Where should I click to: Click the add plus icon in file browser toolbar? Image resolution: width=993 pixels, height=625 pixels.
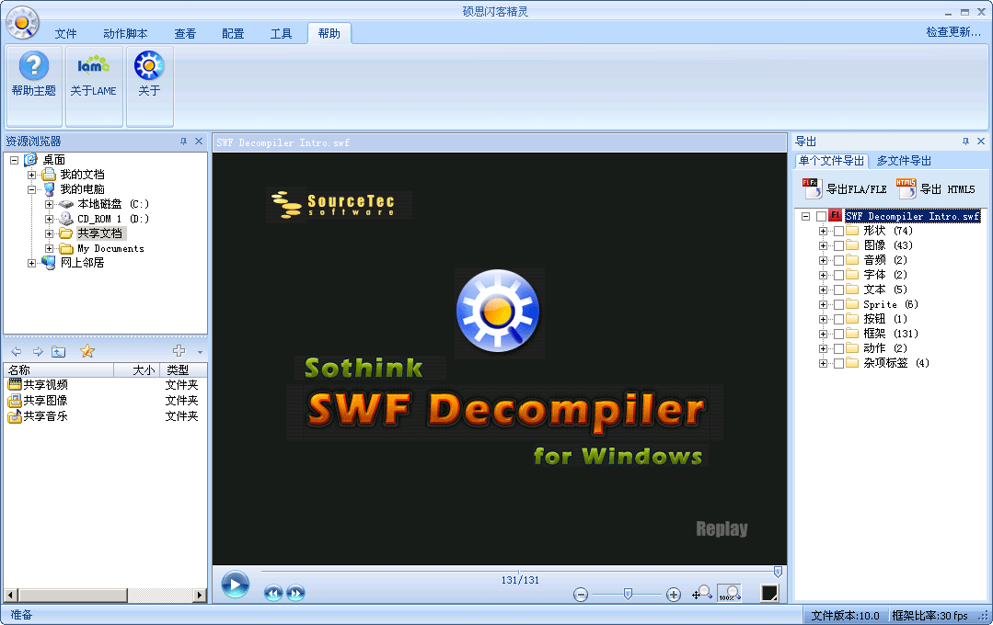tap(179, 350)
